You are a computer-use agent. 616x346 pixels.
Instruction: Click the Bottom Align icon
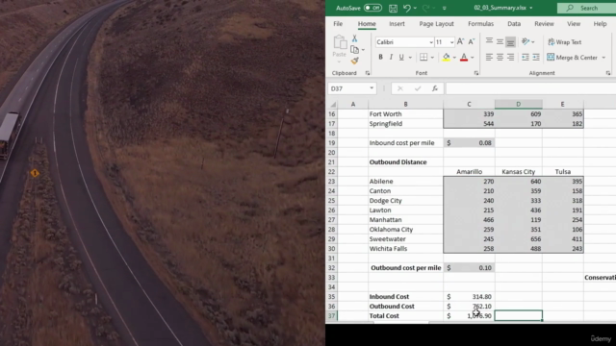coord(510,41)
